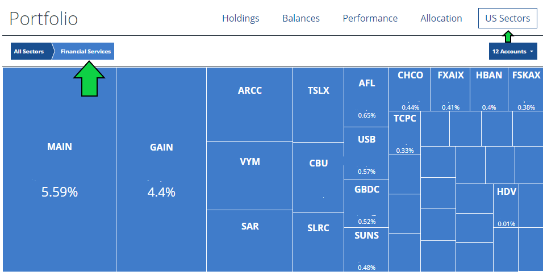Click the HDV 0.01% tile
Image resolution: width=543 pixels, height=275 pixels.
pos(506,206)
